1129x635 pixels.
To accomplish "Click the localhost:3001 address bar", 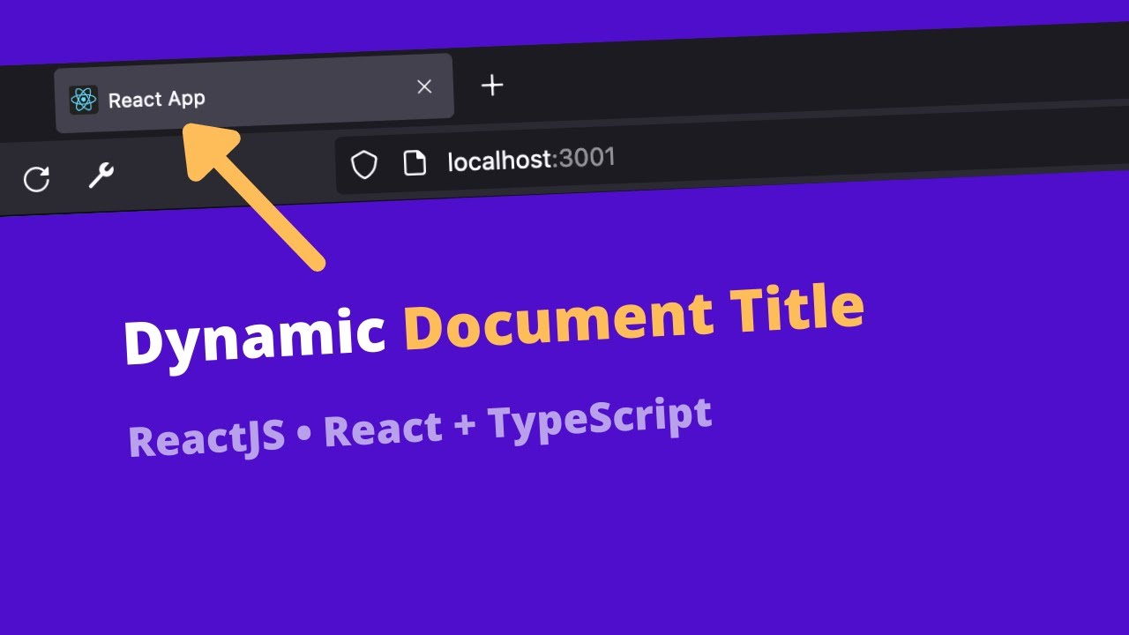I will click(x=732, y=150).
